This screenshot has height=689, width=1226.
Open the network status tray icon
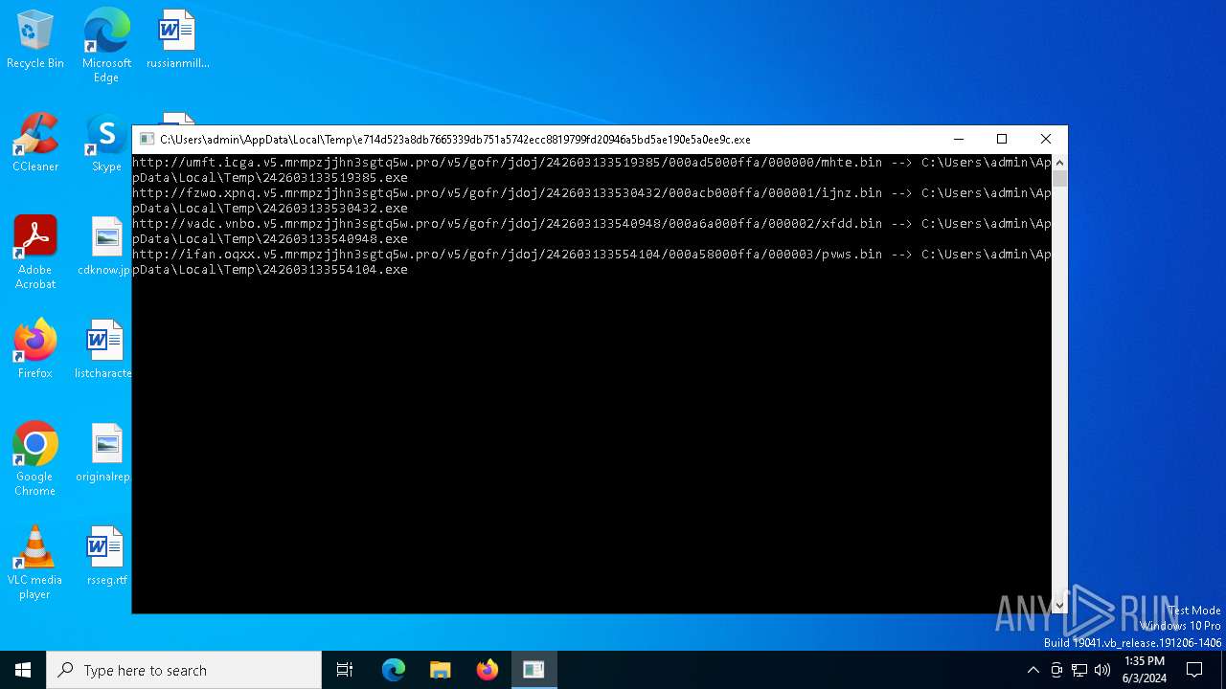[1079, 670]
